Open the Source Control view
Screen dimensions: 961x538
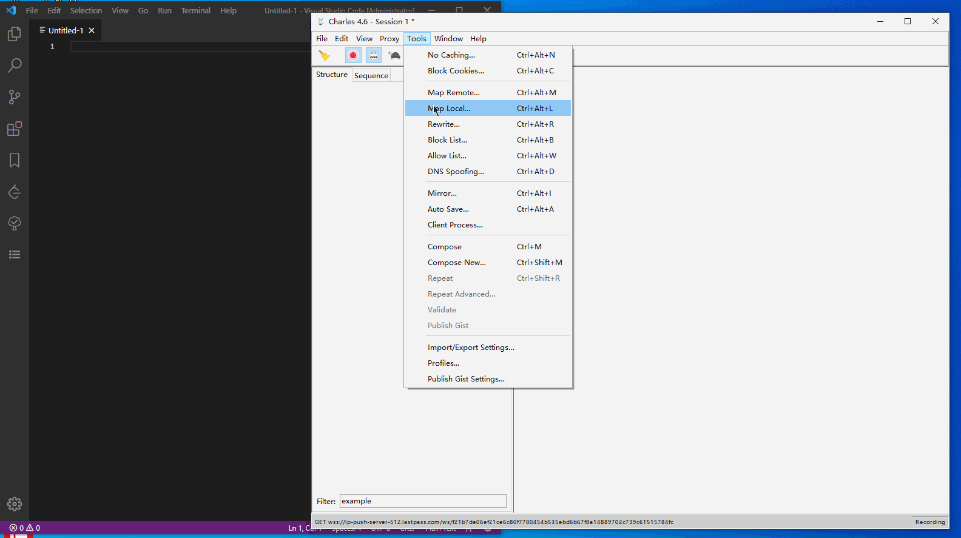[x=15, y=97]
